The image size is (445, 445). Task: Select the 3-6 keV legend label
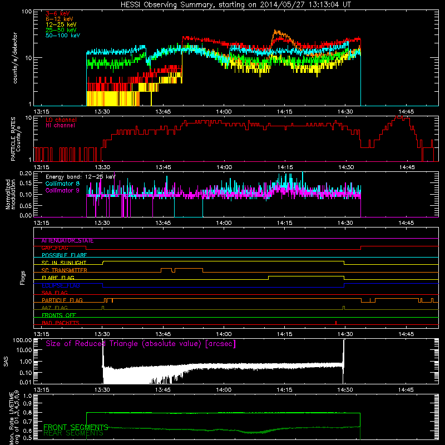click(x=58, y=13)
